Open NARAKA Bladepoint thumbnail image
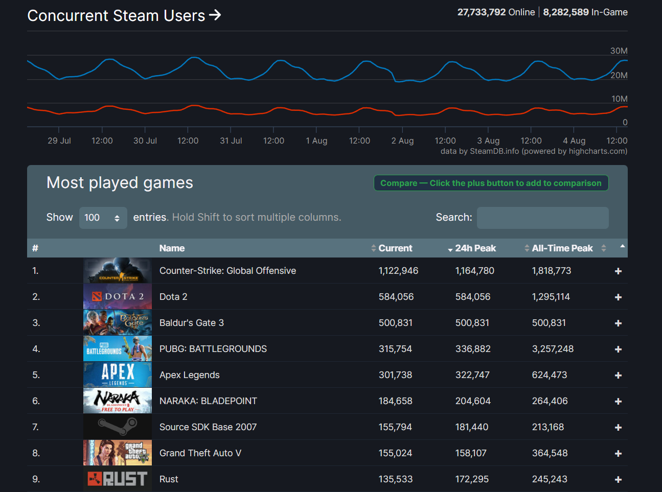Image resolution: width=662 pixels, height=492 pixels. click(x=118, y=401)
